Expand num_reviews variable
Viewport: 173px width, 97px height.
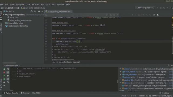(x=120, y=74)
